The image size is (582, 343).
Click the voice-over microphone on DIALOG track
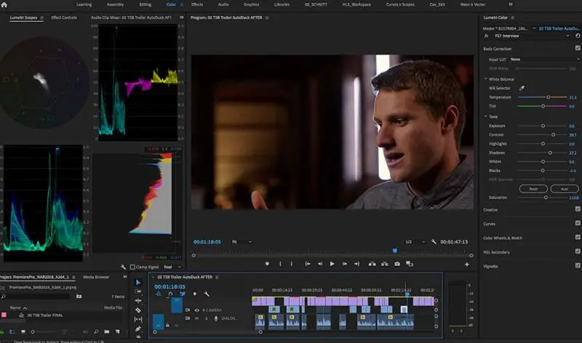tap(216, 318)
